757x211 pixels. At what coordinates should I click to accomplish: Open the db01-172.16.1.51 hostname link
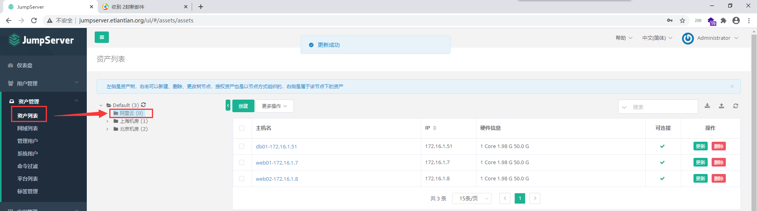pos(276,146)
